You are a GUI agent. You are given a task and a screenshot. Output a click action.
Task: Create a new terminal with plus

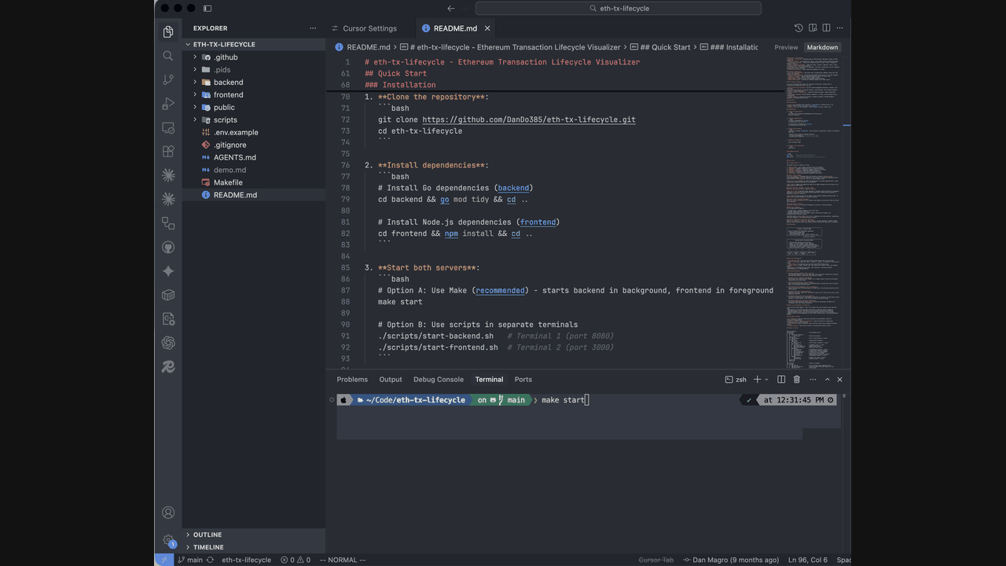click(758, 379)
